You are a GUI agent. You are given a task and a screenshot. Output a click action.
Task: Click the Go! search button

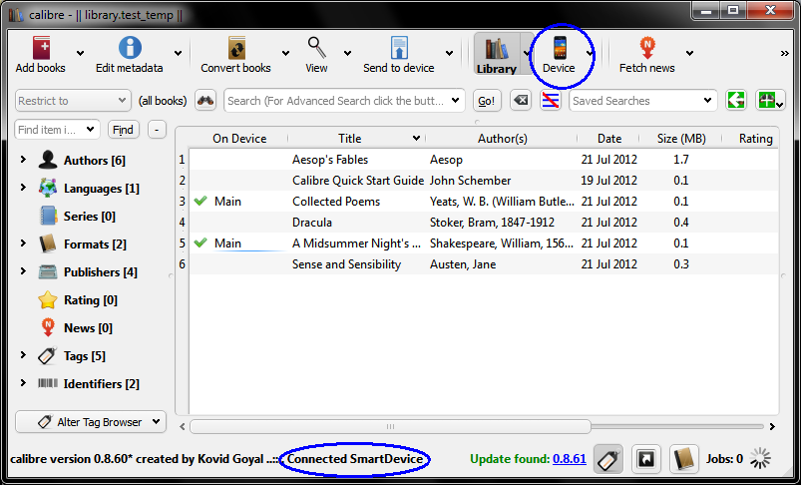click(x=487, y=101)
